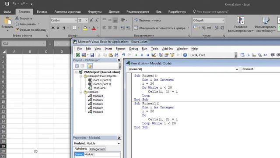280x158 pixels.
Task: Click View Code icon in Project panel
Action: point(77,66)
